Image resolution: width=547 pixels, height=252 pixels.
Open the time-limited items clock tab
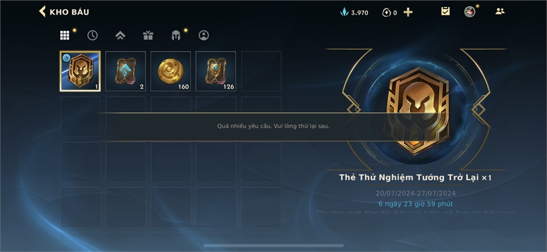coord(92,35)
